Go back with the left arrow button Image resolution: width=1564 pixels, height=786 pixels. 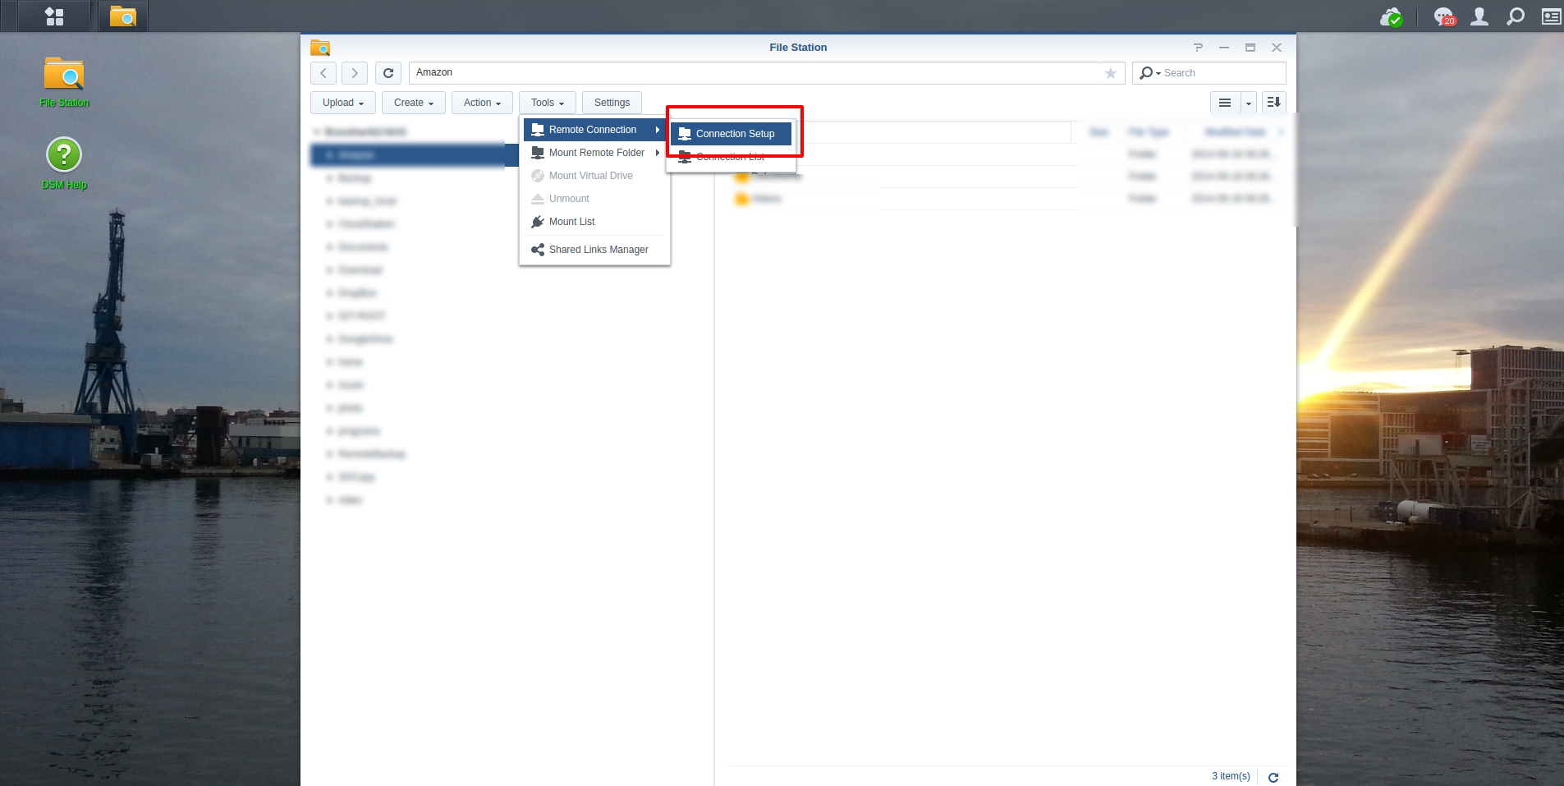tap(323, 73)
